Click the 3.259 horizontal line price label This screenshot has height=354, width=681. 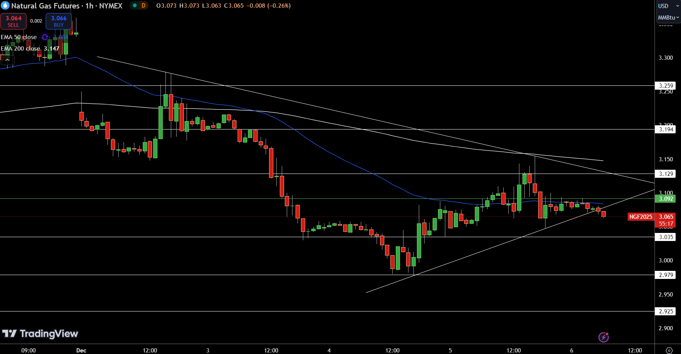[666, 86]
